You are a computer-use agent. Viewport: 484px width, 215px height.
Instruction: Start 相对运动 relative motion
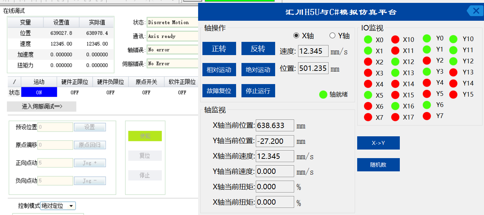[219, 70]
